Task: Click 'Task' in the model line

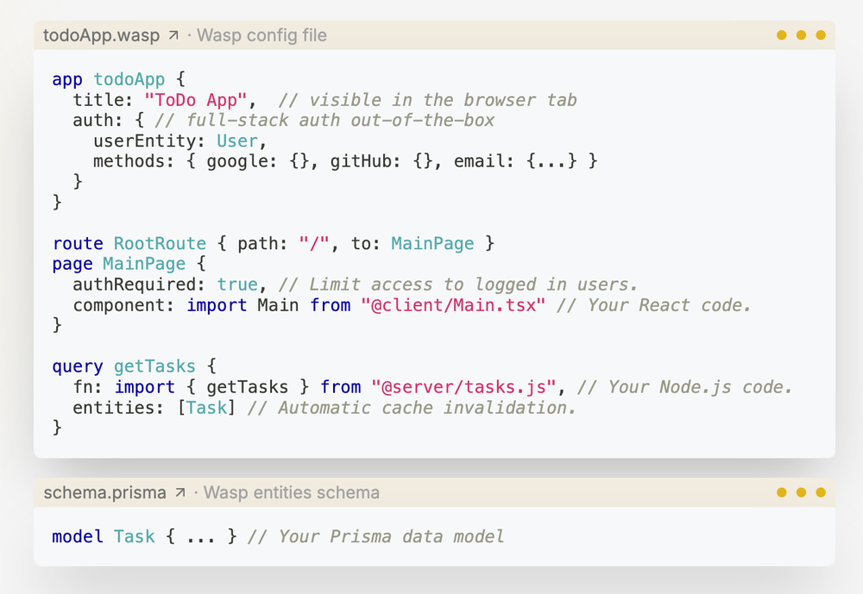Action: click(x=135, y=537)
